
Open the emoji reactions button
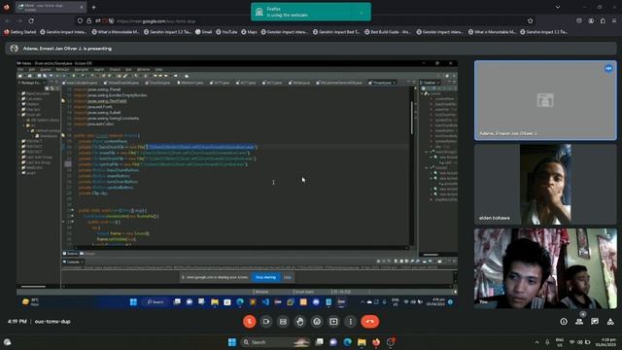(x=317, y=322)
